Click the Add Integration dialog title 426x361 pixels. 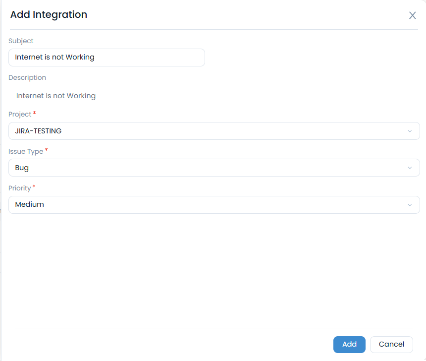[49, 15]
